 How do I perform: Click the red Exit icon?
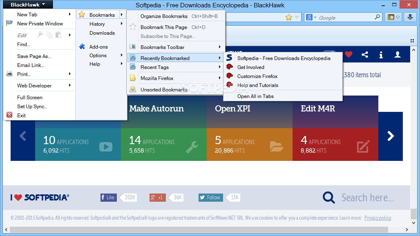pyautogui.click(x=9, y=115)
